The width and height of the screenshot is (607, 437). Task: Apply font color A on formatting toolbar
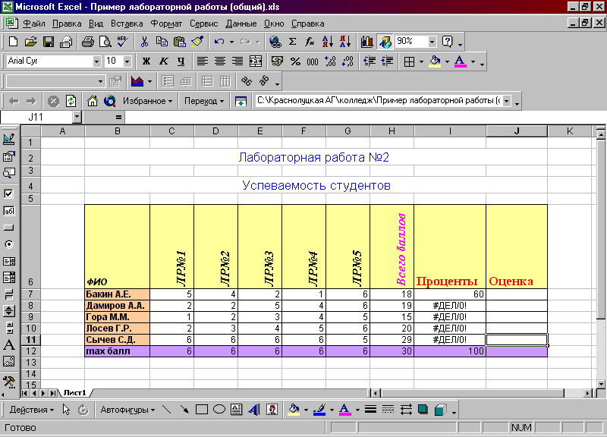click(x=461, y=61)
